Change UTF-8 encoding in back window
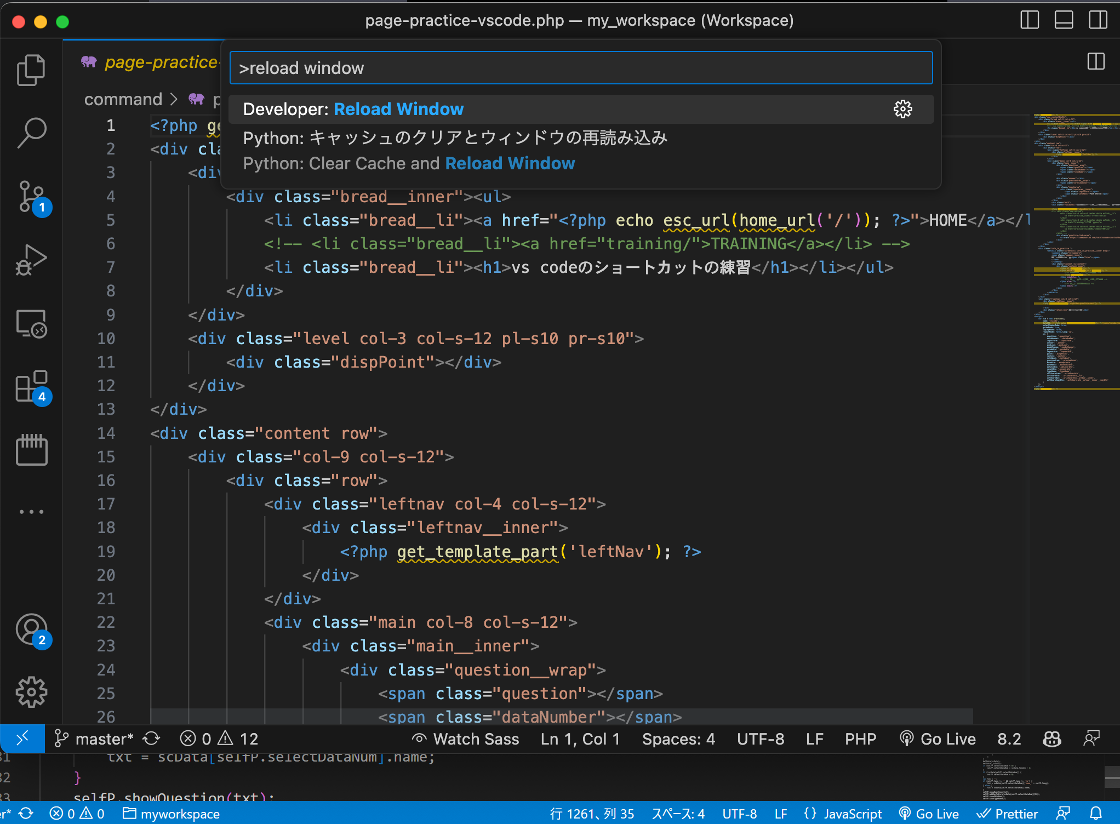Screen dimensions: 1120x824 click(x=739, y=814)
